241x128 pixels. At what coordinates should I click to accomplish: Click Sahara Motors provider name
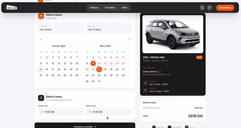coord(150,72)
